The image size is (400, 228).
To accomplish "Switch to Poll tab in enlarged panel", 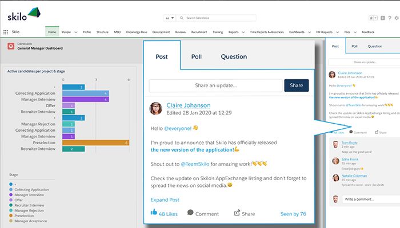I will pos(197,56).
